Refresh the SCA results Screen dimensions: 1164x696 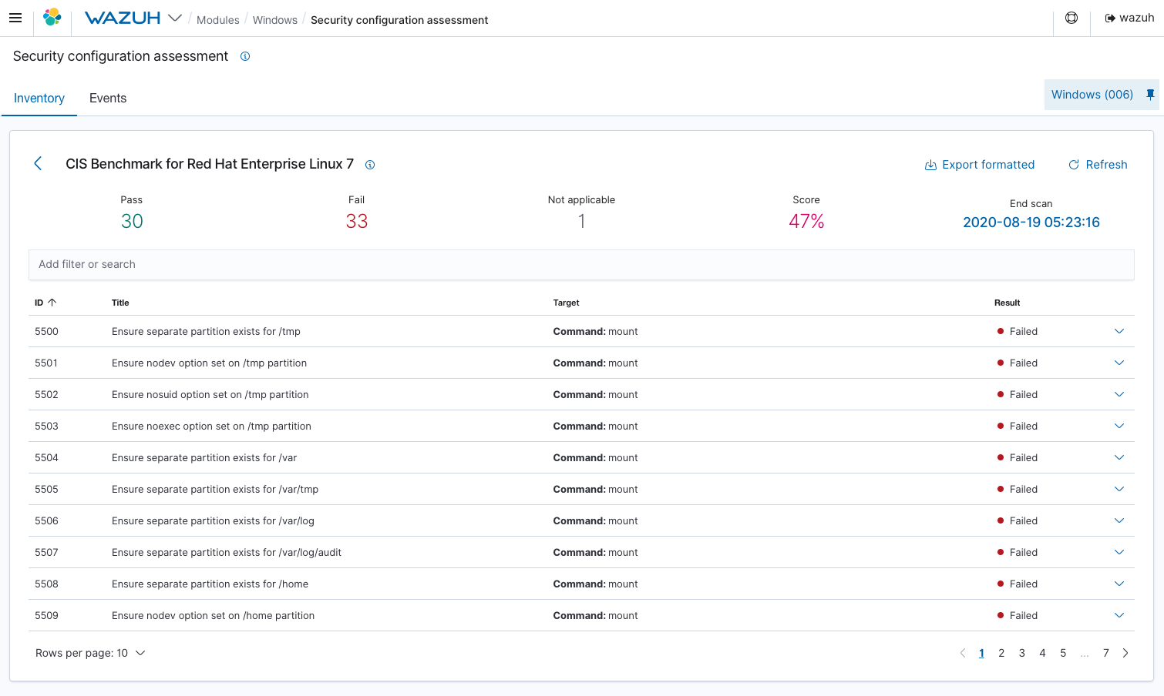coord(1098,164)
